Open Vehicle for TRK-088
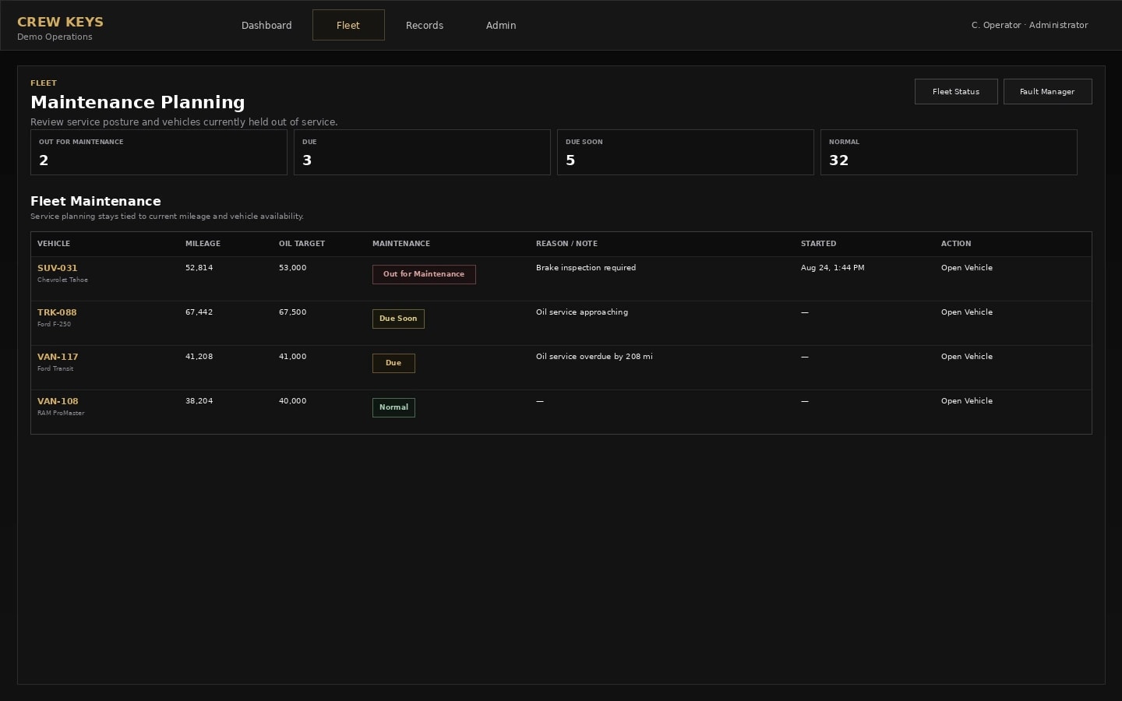This screenshot has width=1122, height=701. tap(967, 312)
